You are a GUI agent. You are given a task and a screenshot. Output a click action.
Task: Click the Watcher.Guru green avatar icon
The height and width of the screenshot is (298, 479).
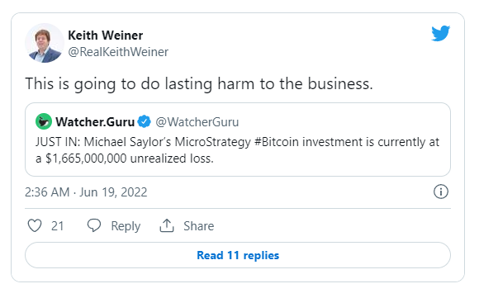[x=44, y=121]
